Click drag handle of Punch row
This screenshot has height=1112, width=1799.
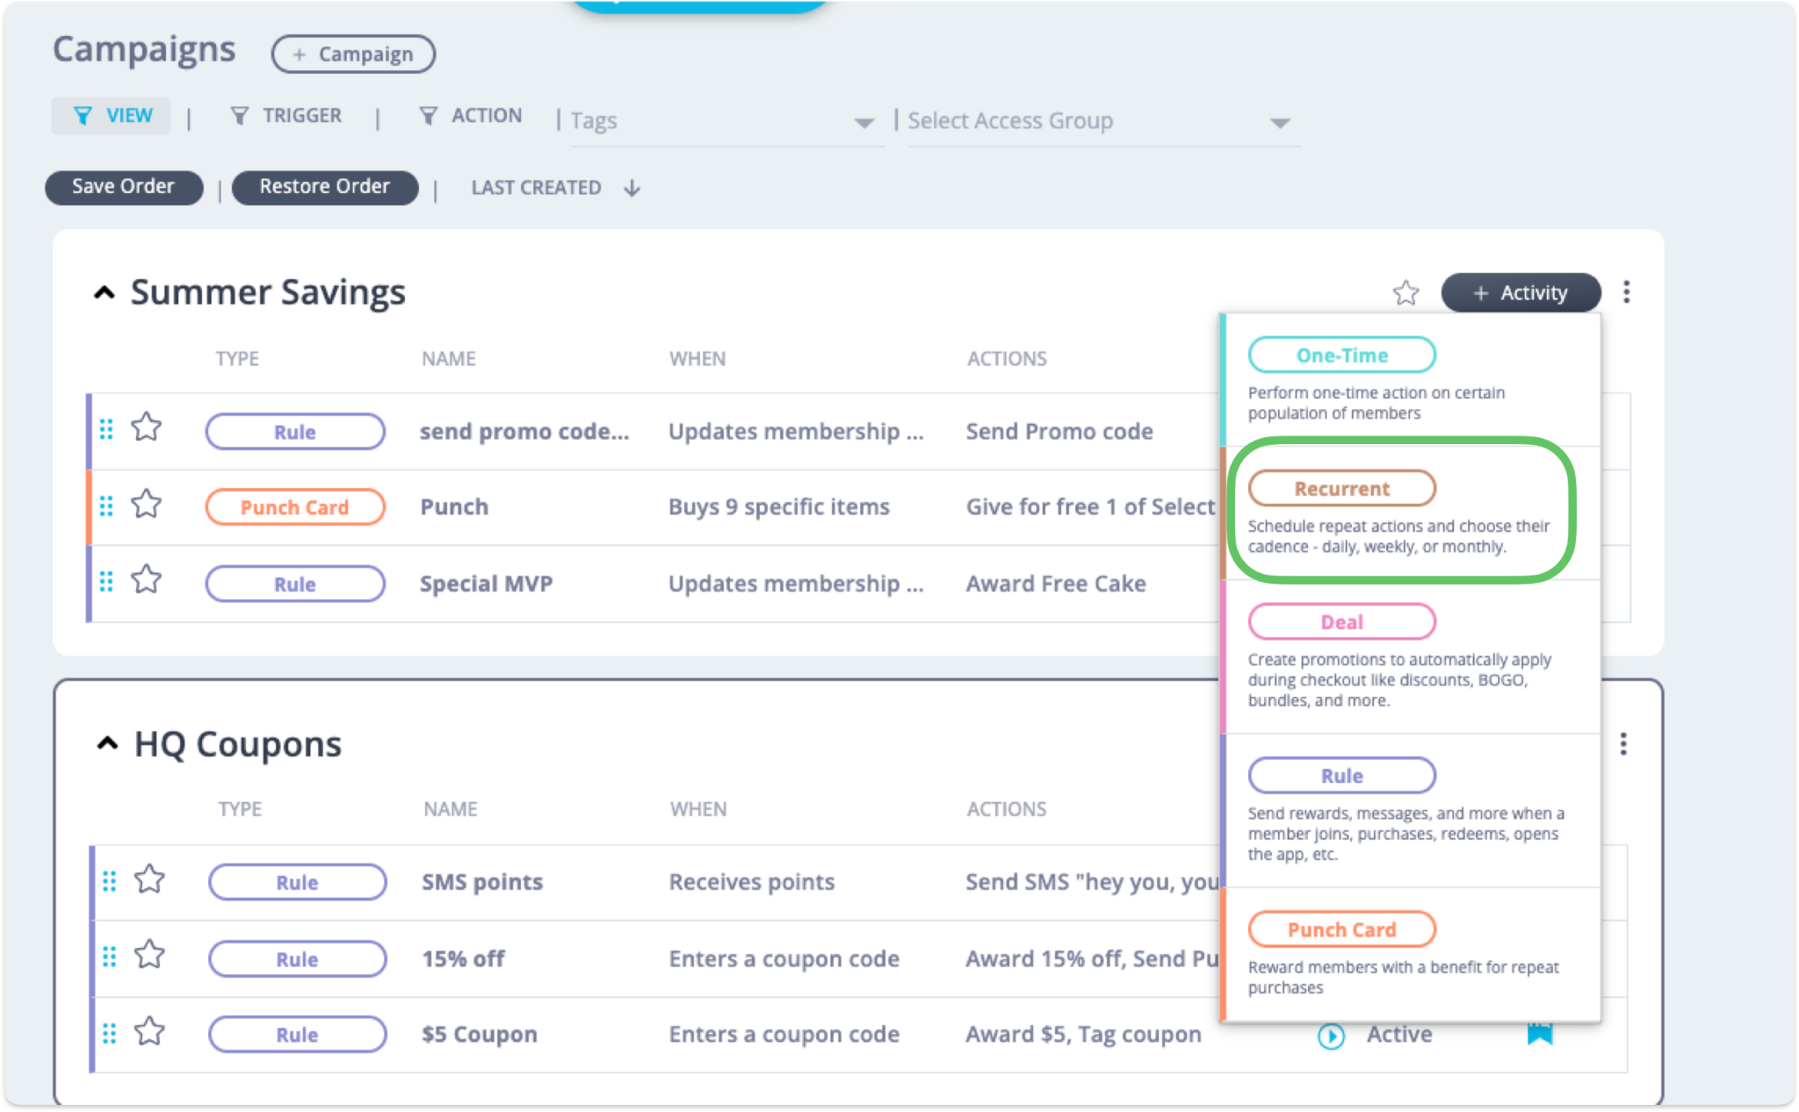point(106,506)
